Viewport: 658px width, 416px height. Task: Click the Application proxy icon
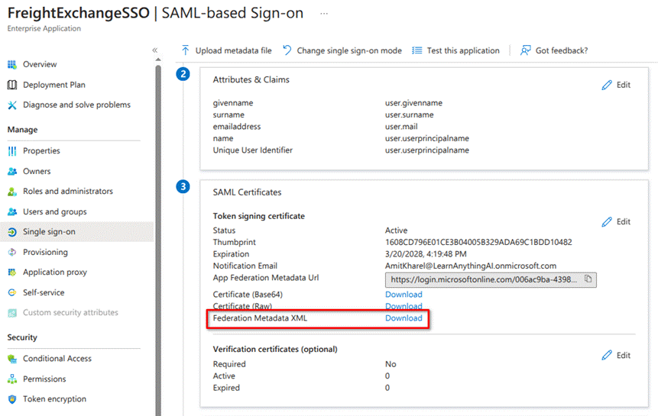click(12, 272)
